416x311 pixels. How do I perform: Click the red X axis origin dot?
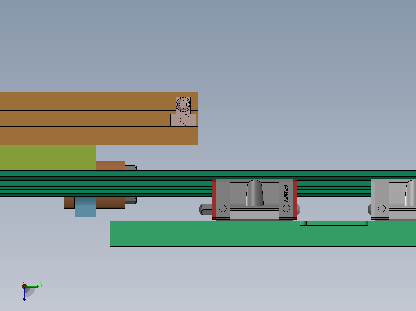tap(24, 286)
